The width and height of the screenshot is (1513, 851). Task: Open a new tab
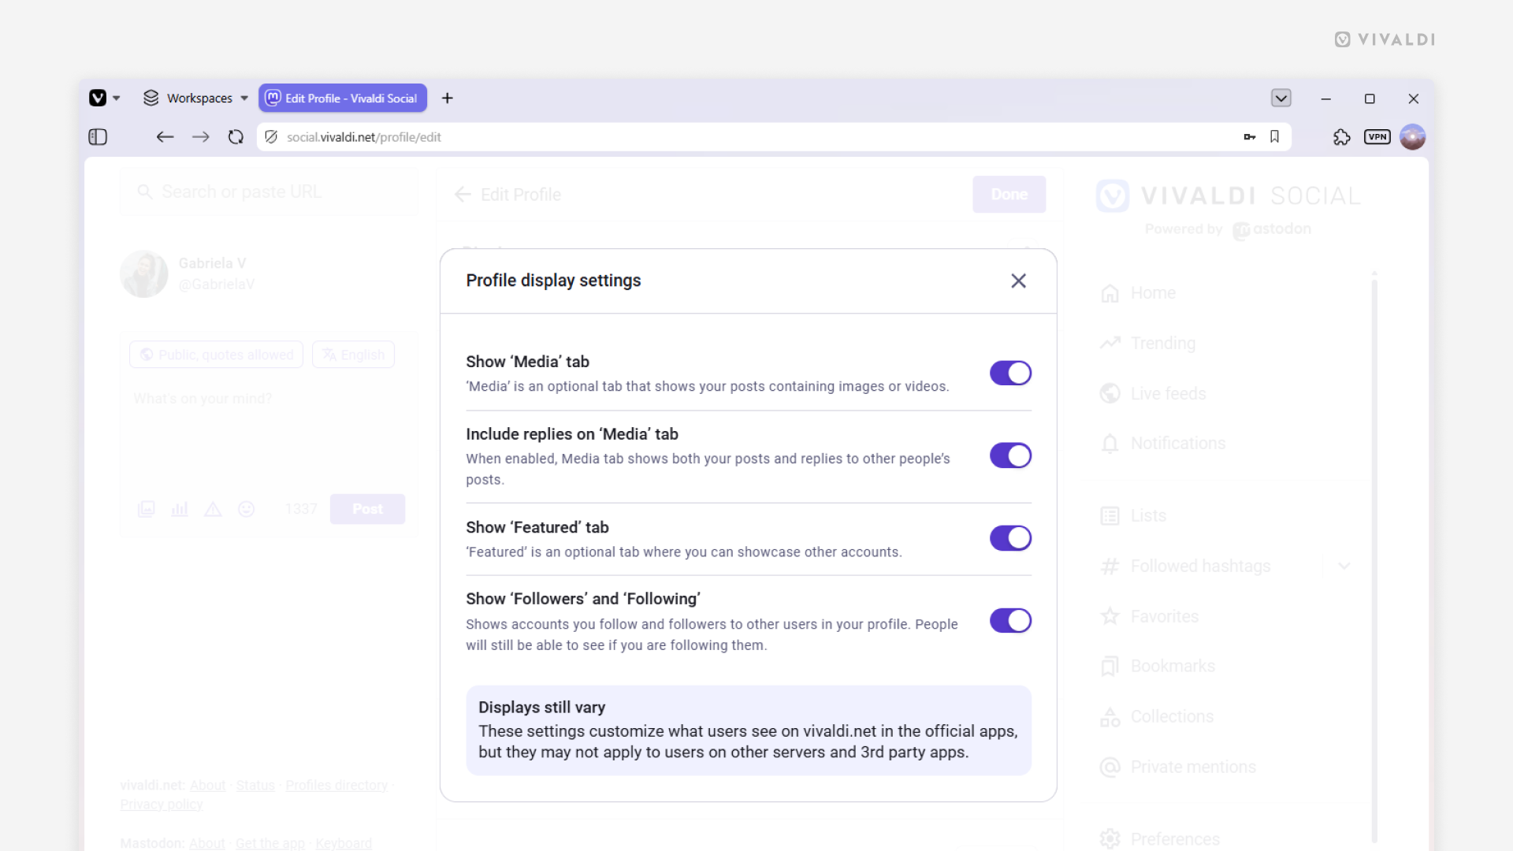tap(448, 98)
